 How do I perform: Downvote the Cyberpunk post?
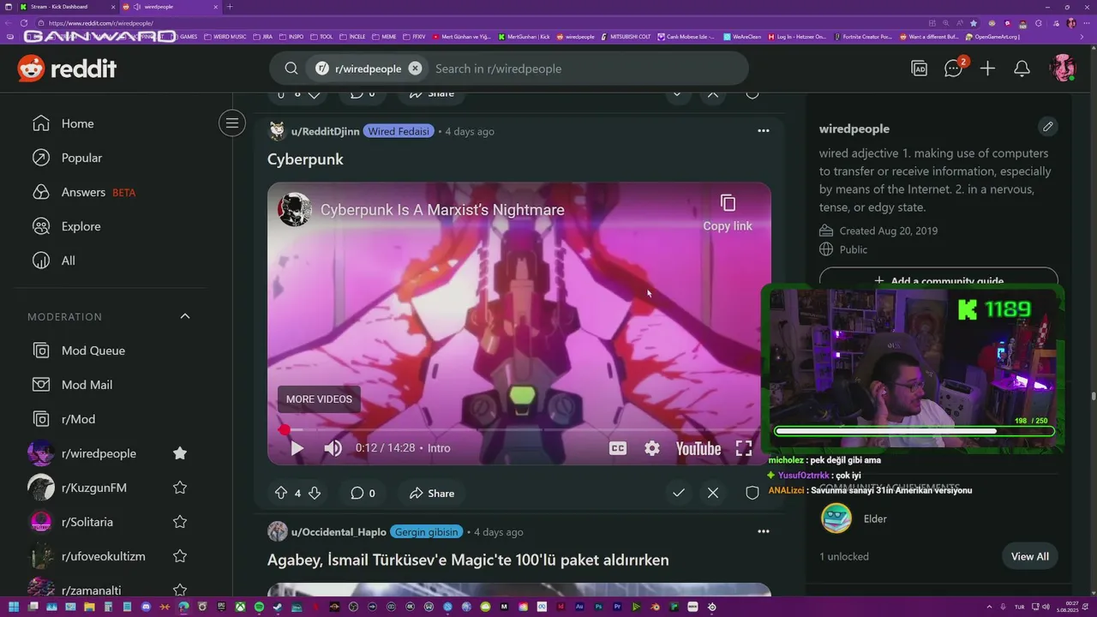tap(315, 493)
